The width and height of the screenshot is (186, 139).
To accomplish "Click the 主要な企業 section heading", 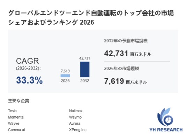I will [x=18, y=101].
